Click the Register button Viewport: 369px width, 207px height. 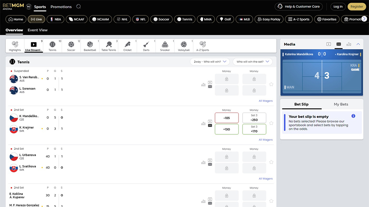click(357, 7)
